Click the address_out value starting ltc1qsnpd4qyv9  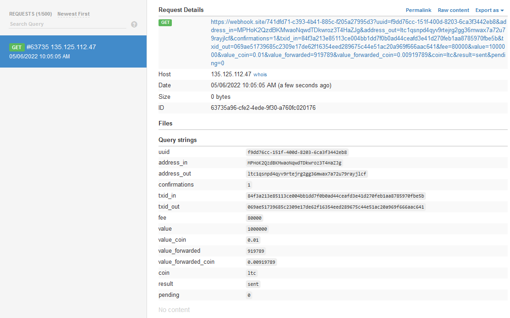(x=307, y=174)
